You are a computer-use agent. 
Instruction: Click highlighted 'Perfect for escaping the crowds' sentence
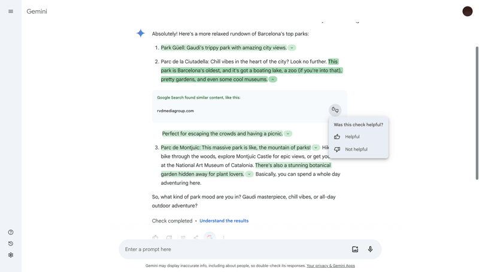click(x=222, y=134)
